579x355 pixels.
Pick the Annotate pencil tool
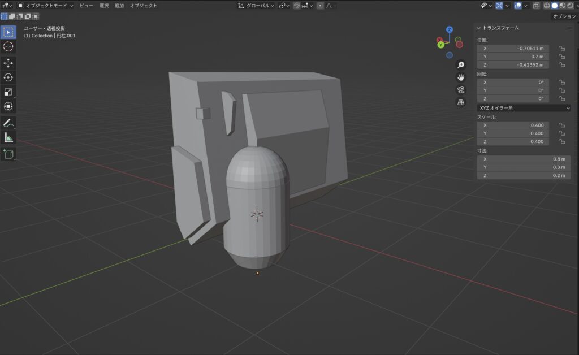8,123
